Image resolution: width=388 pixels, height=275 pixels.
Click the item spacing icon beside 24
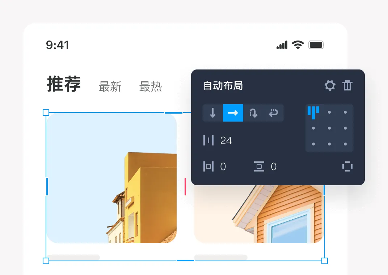click(208, 140)
